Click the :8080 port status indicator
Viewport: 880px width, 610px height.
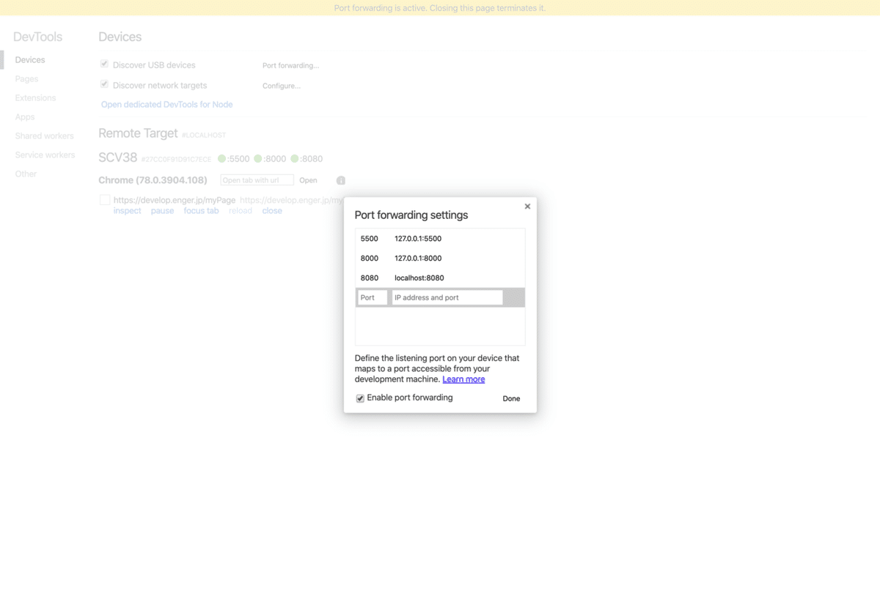[307, 159]
